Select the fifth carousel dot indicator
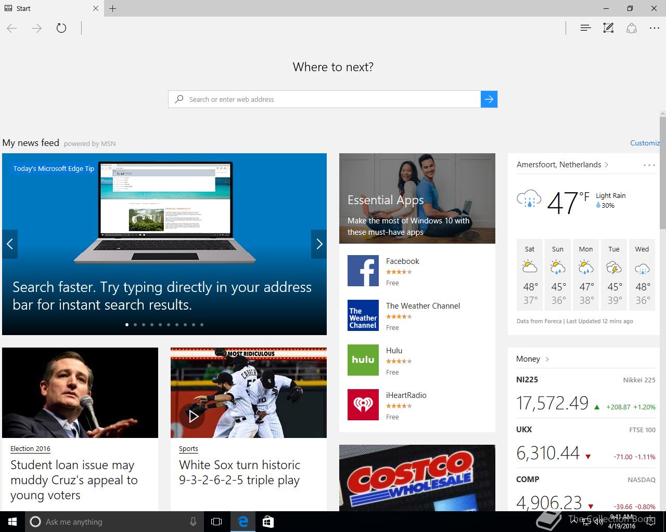The height and width of the screenshot is (532, 666). (x=160, y=325)
